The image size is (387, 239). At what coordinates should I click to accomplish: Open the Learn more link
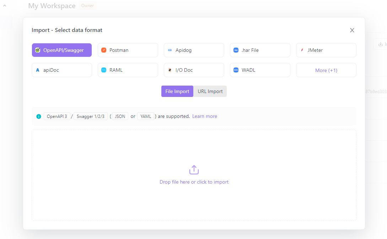[x=205, y=116]
